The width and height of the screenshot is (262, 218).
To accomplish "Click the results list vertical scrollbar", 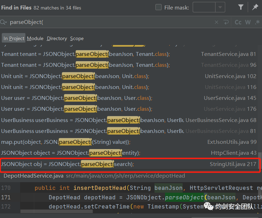I will pyautogui.click(x=260, y=161).
